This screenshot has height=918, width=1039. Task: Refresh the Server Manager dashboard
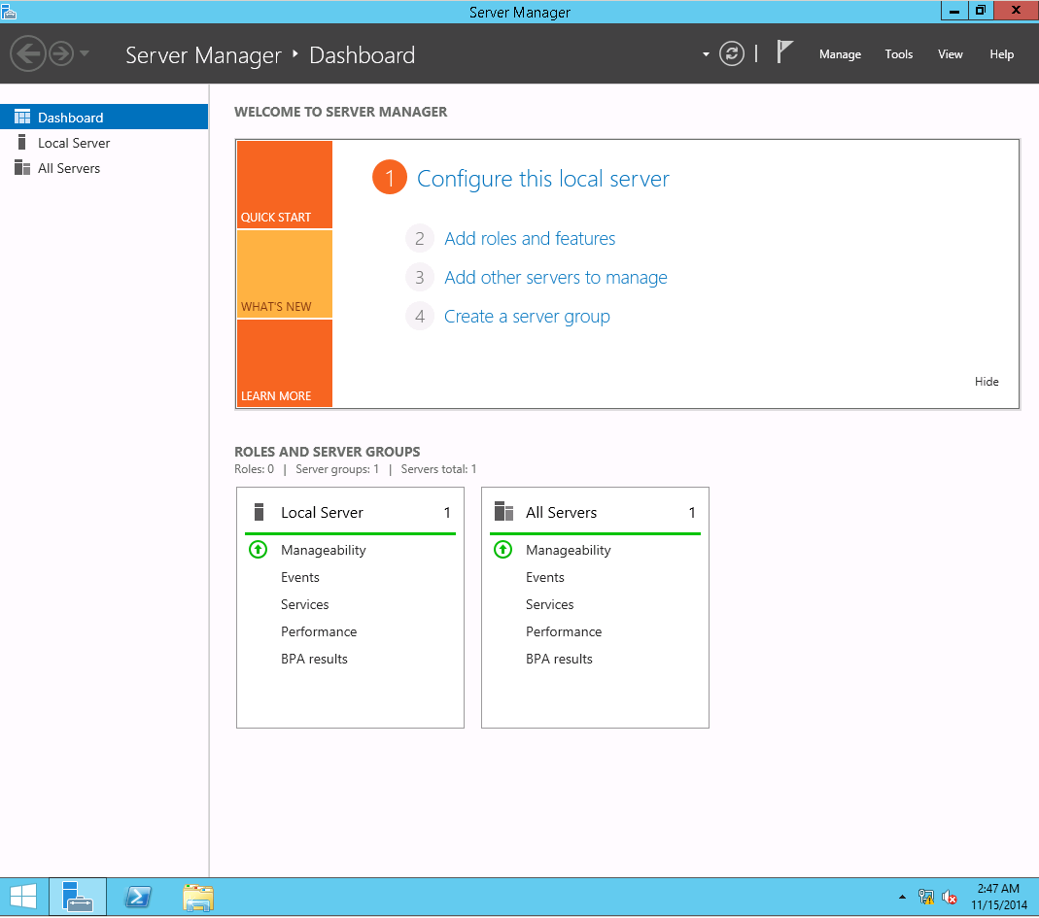pos(732,53)
